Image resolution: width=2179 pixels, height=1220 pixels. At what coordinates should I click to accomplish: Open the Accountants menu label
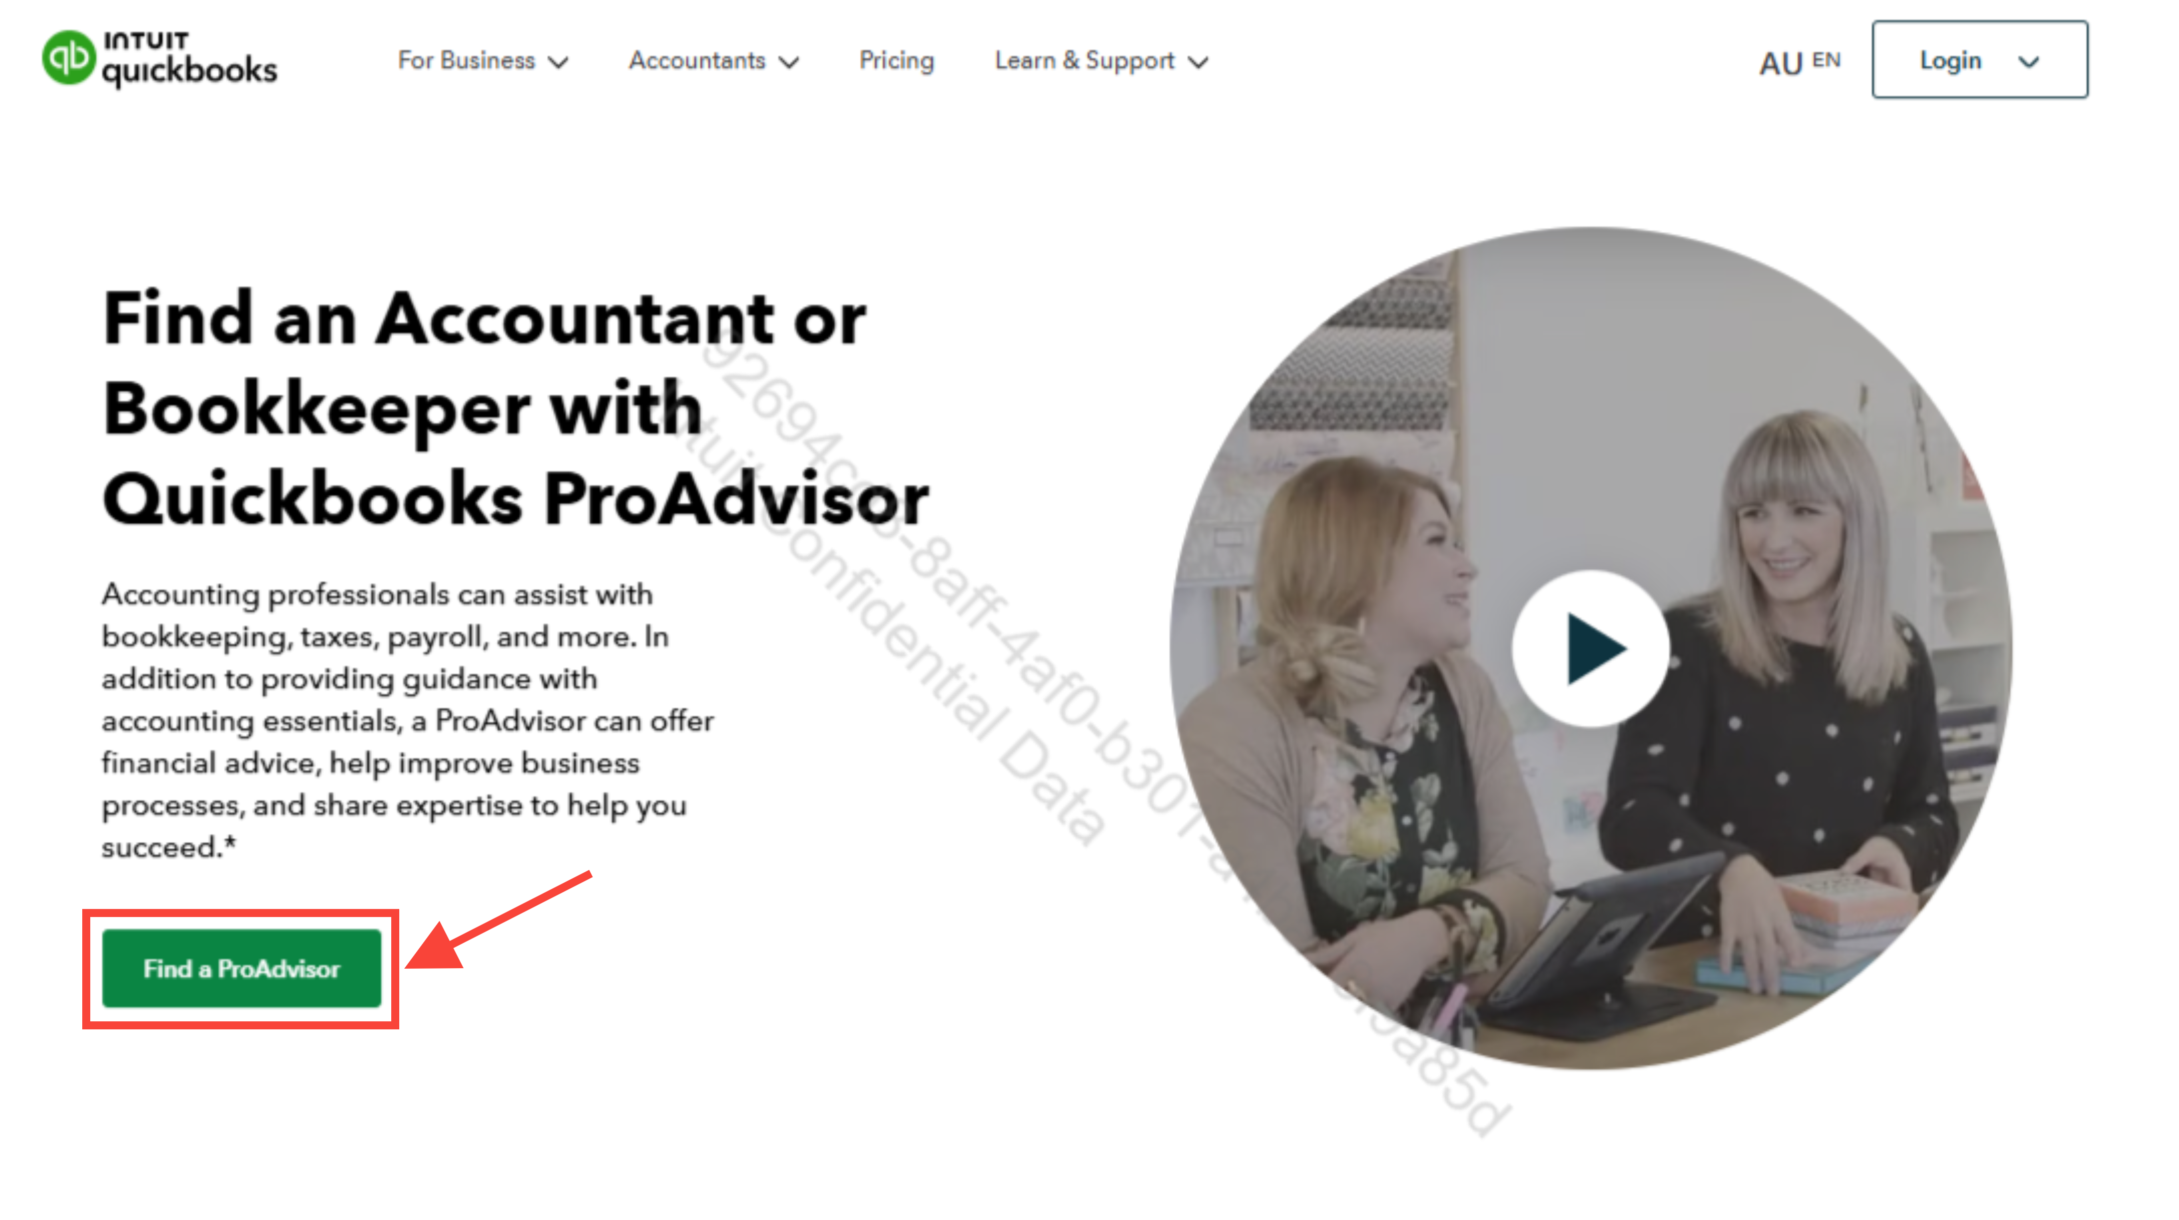(697, 60)
